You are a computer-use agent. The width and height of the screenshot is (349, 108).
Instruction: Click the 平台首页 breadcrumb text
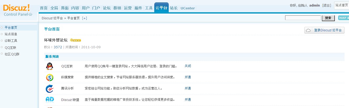click(73, 18)
